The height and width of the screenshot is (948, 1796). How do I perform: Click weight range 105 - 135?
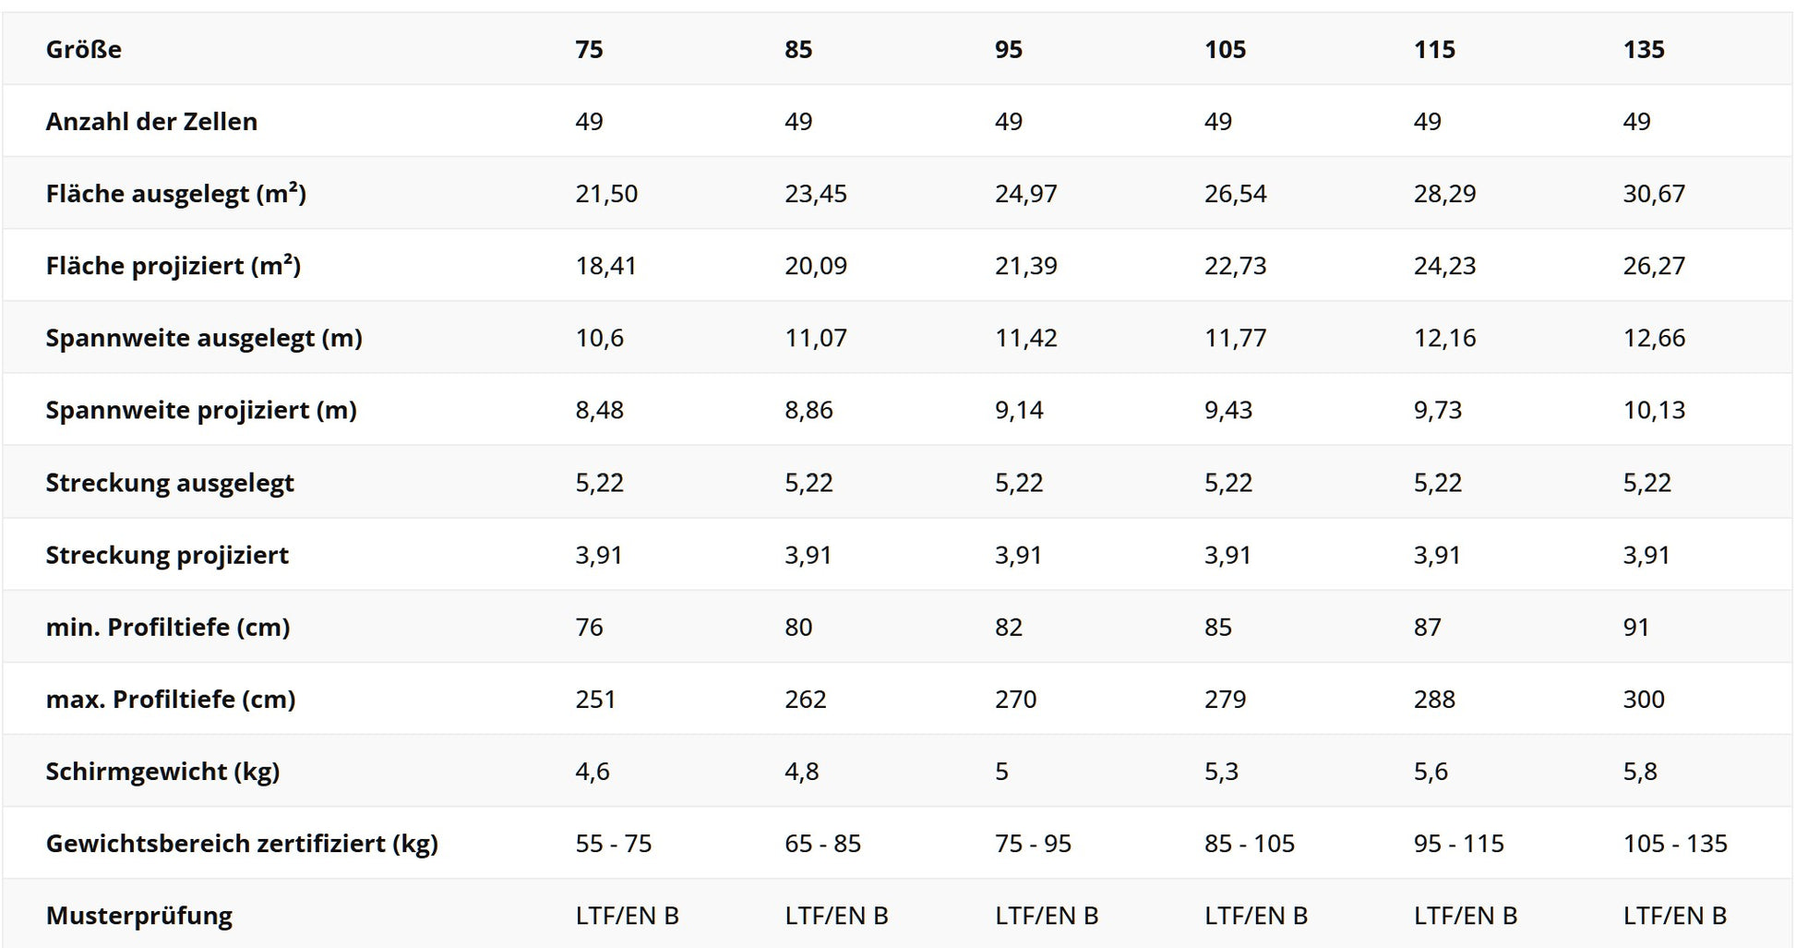(x=1675, y=843)
